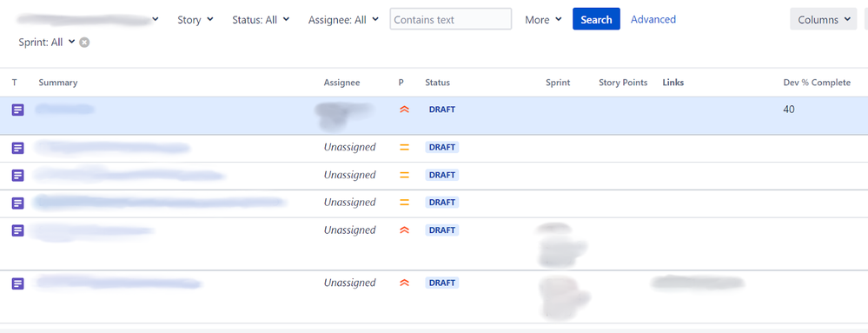Image resolution: width=868 pixels, height=333 pixels.
Task: Sort by the Sprint column header
Action: (558, 83)
